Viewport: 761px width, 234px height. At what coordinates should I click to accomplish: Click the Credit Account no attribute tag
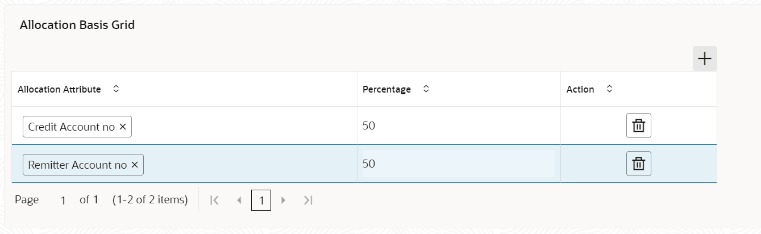tap(71, 127)
